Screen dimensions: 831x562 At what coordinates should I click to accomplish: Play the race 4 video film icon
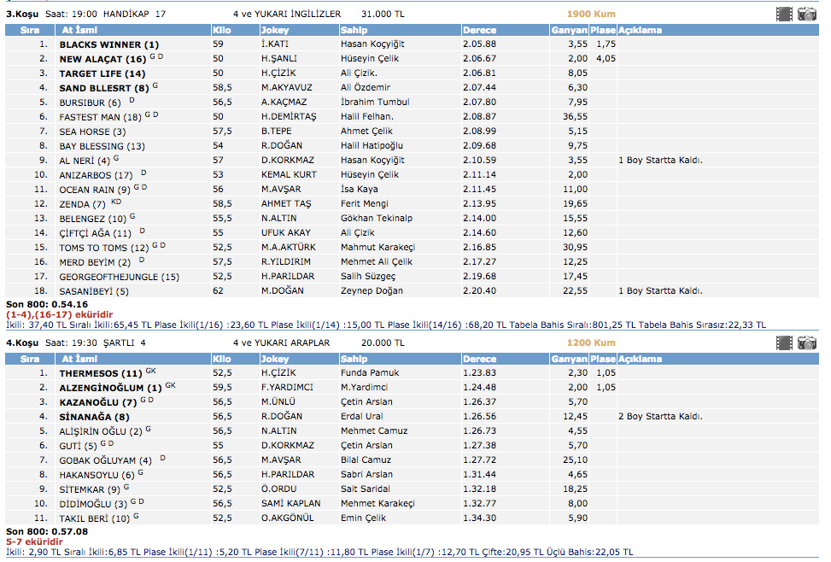[x=784, y=342]
